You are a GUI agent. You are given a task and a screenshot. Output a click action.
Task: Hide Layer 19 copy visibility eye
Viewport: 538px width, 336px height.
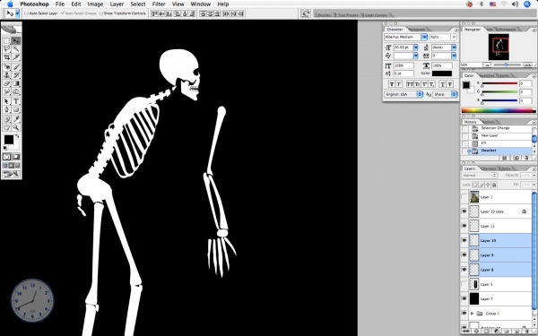tap(464, 211)
